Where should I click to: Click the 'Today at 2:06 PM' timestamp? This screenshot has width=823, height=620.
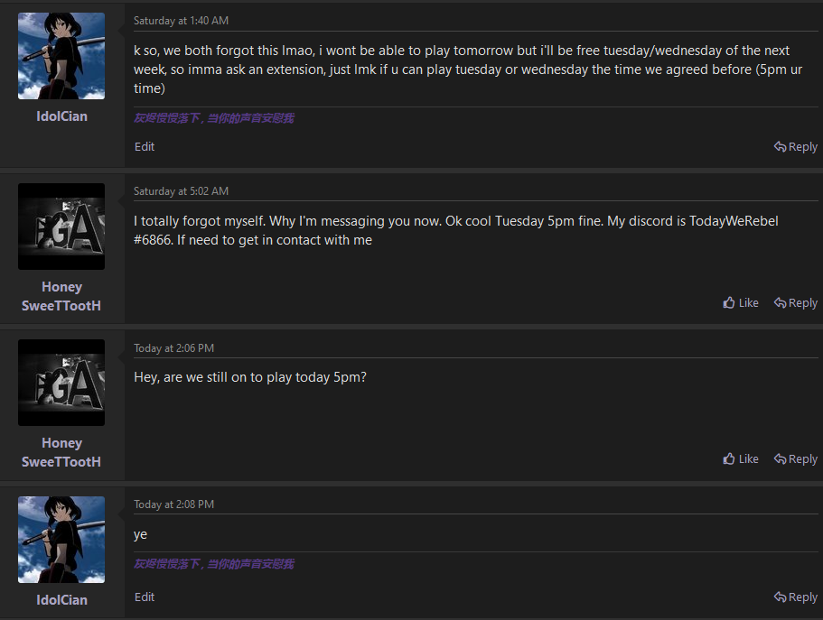coord(173,348)
